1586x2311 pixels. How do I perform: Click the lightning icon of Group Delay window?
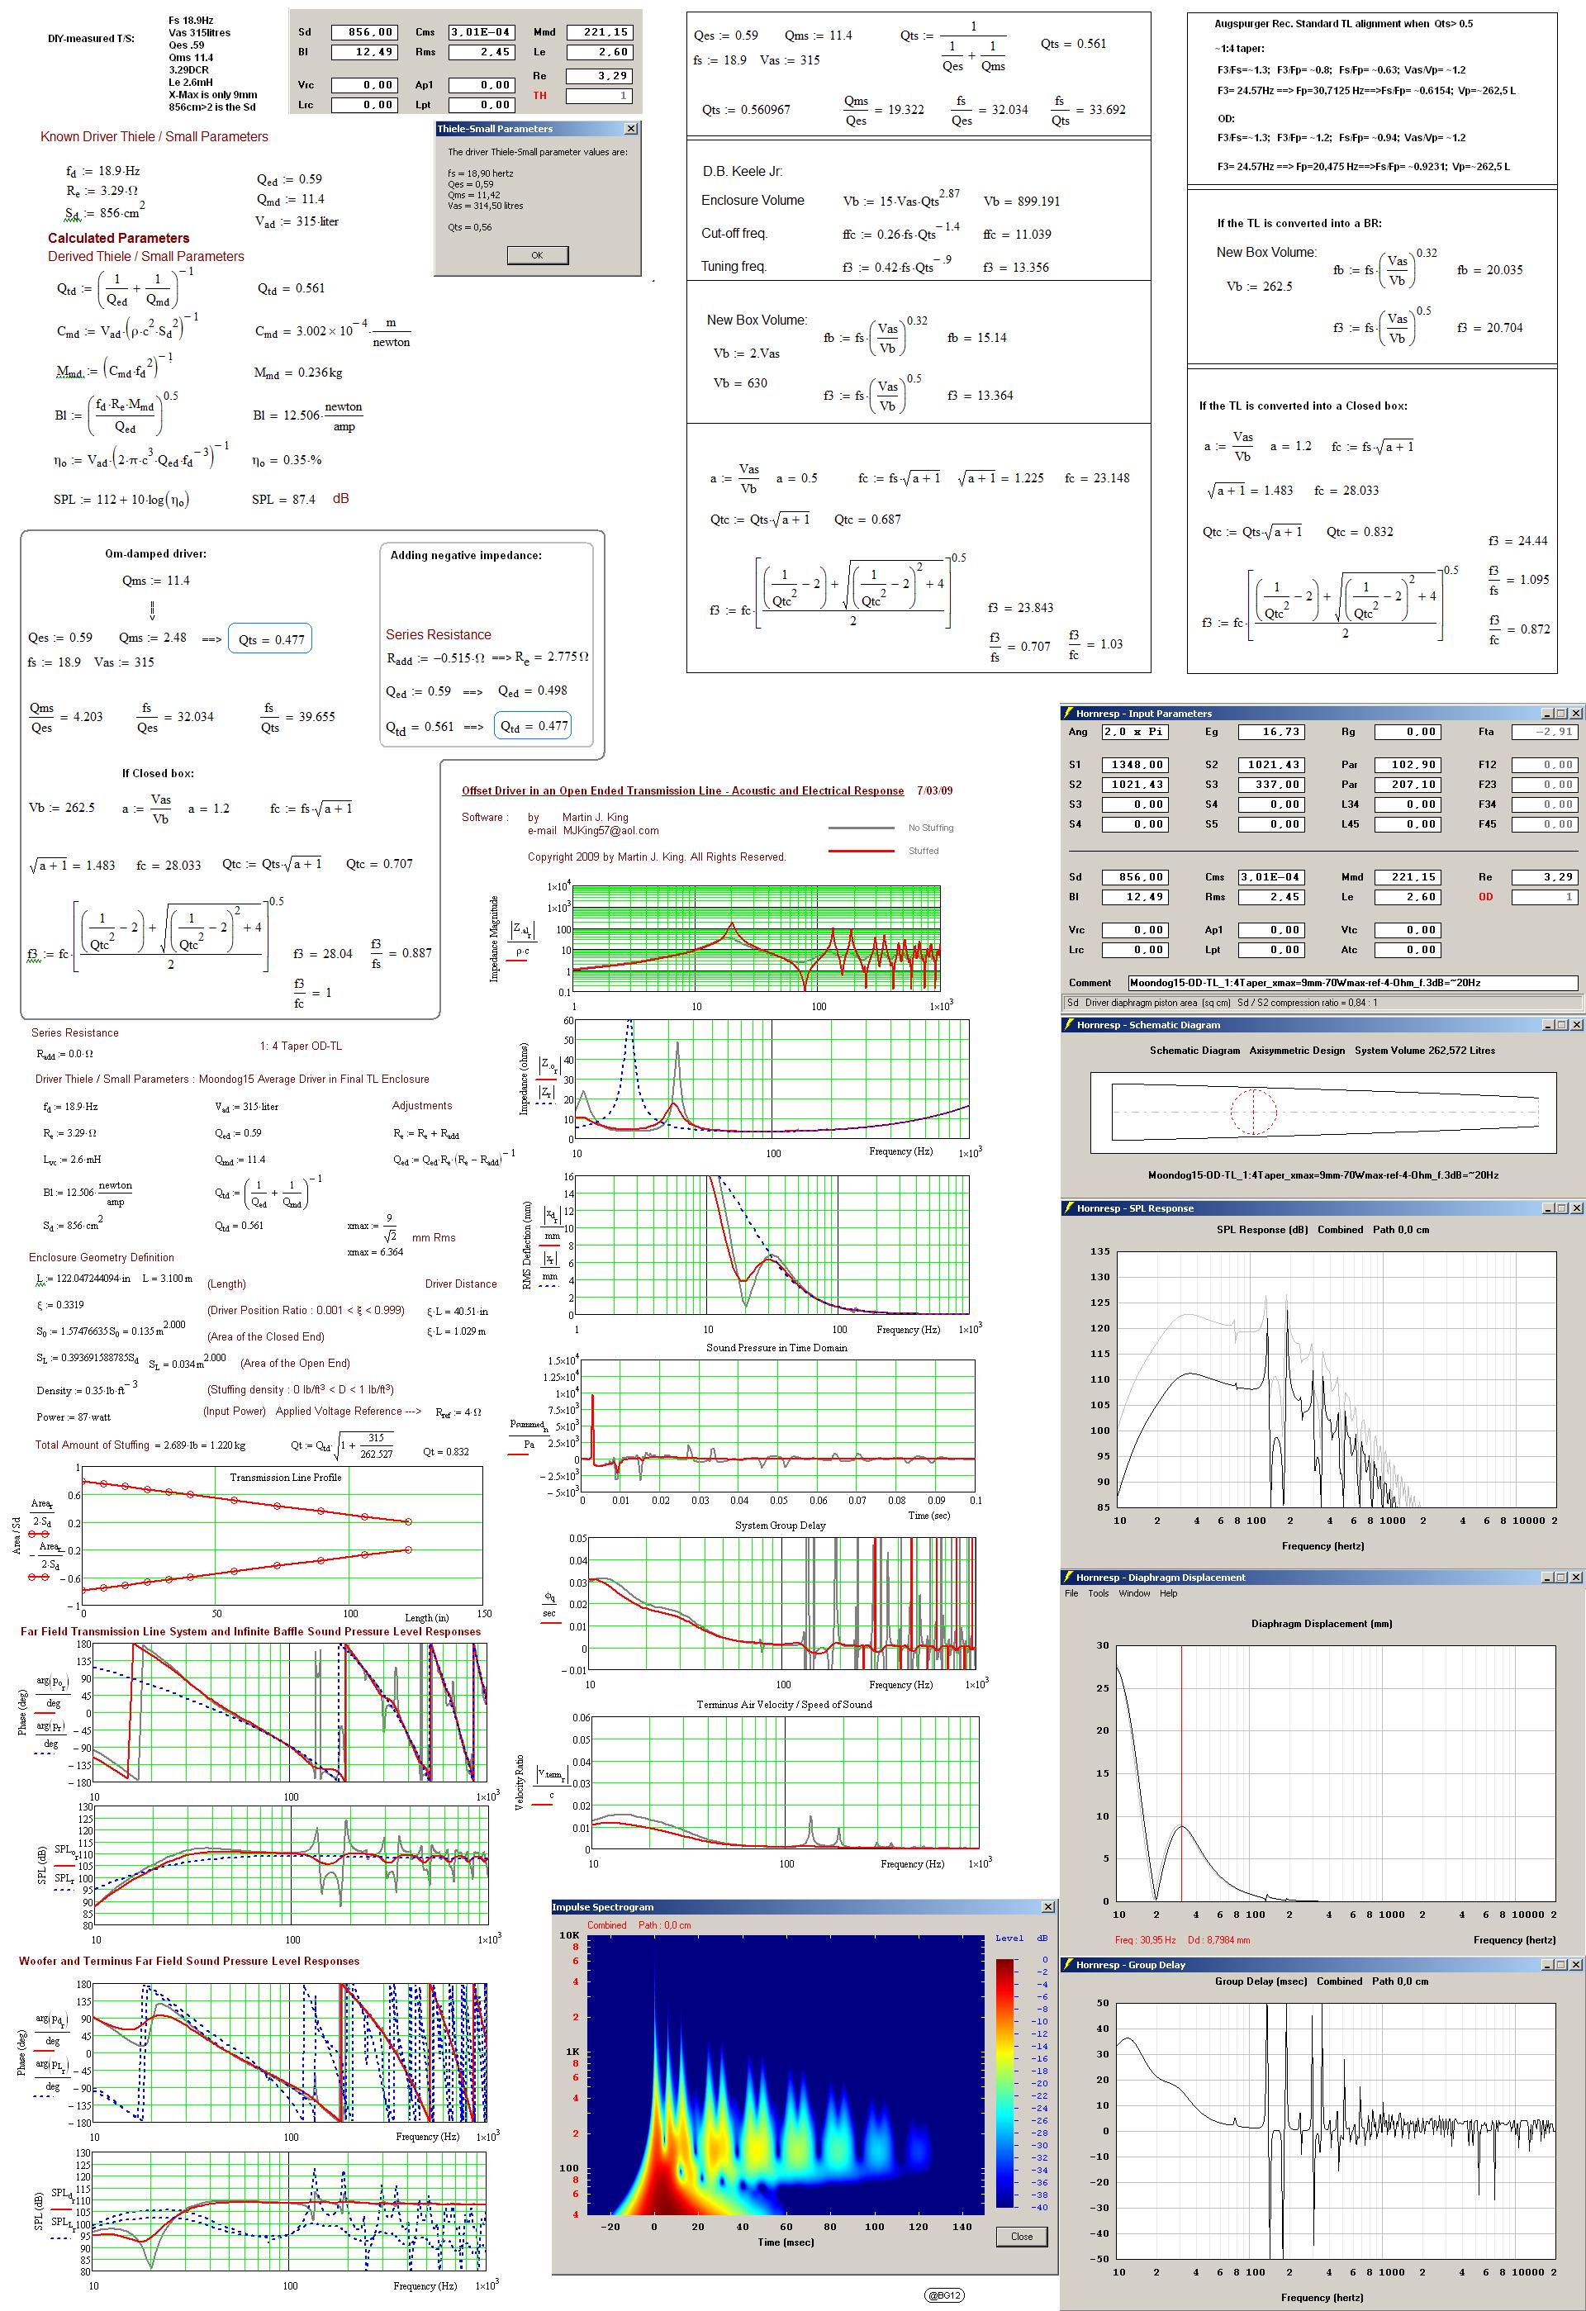tap(1068, 1965)
